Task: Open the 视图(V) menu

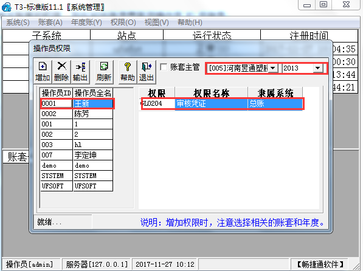Action: click(x=156, y=22)
